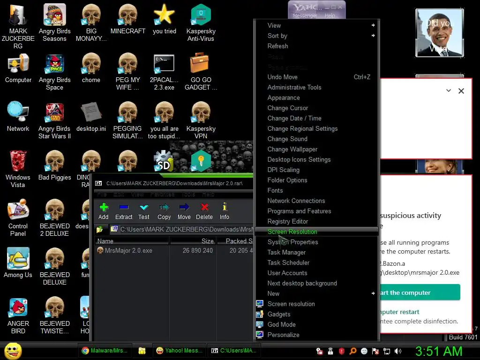
Task: Click the up-folder icon beside the 7-Zip address bar
Action: point(100,229)
